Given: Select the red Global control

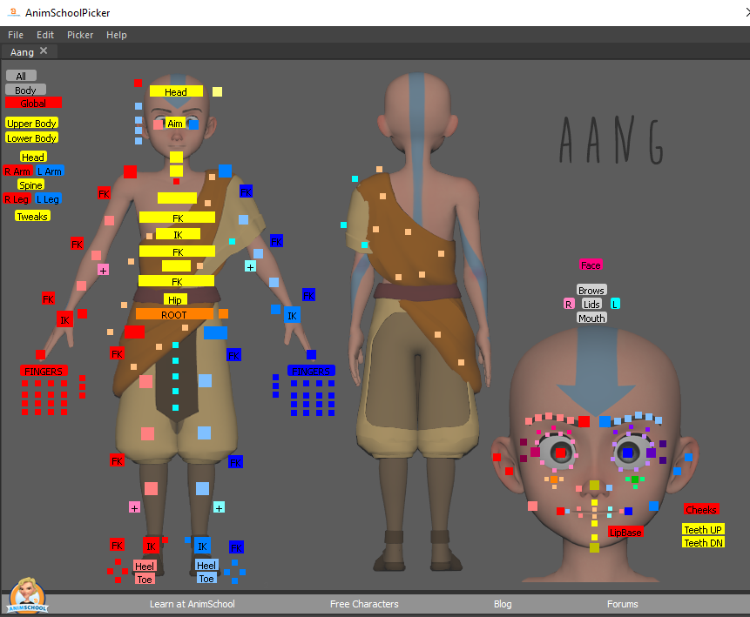Looking at the screenshot, I should point(33,103).
